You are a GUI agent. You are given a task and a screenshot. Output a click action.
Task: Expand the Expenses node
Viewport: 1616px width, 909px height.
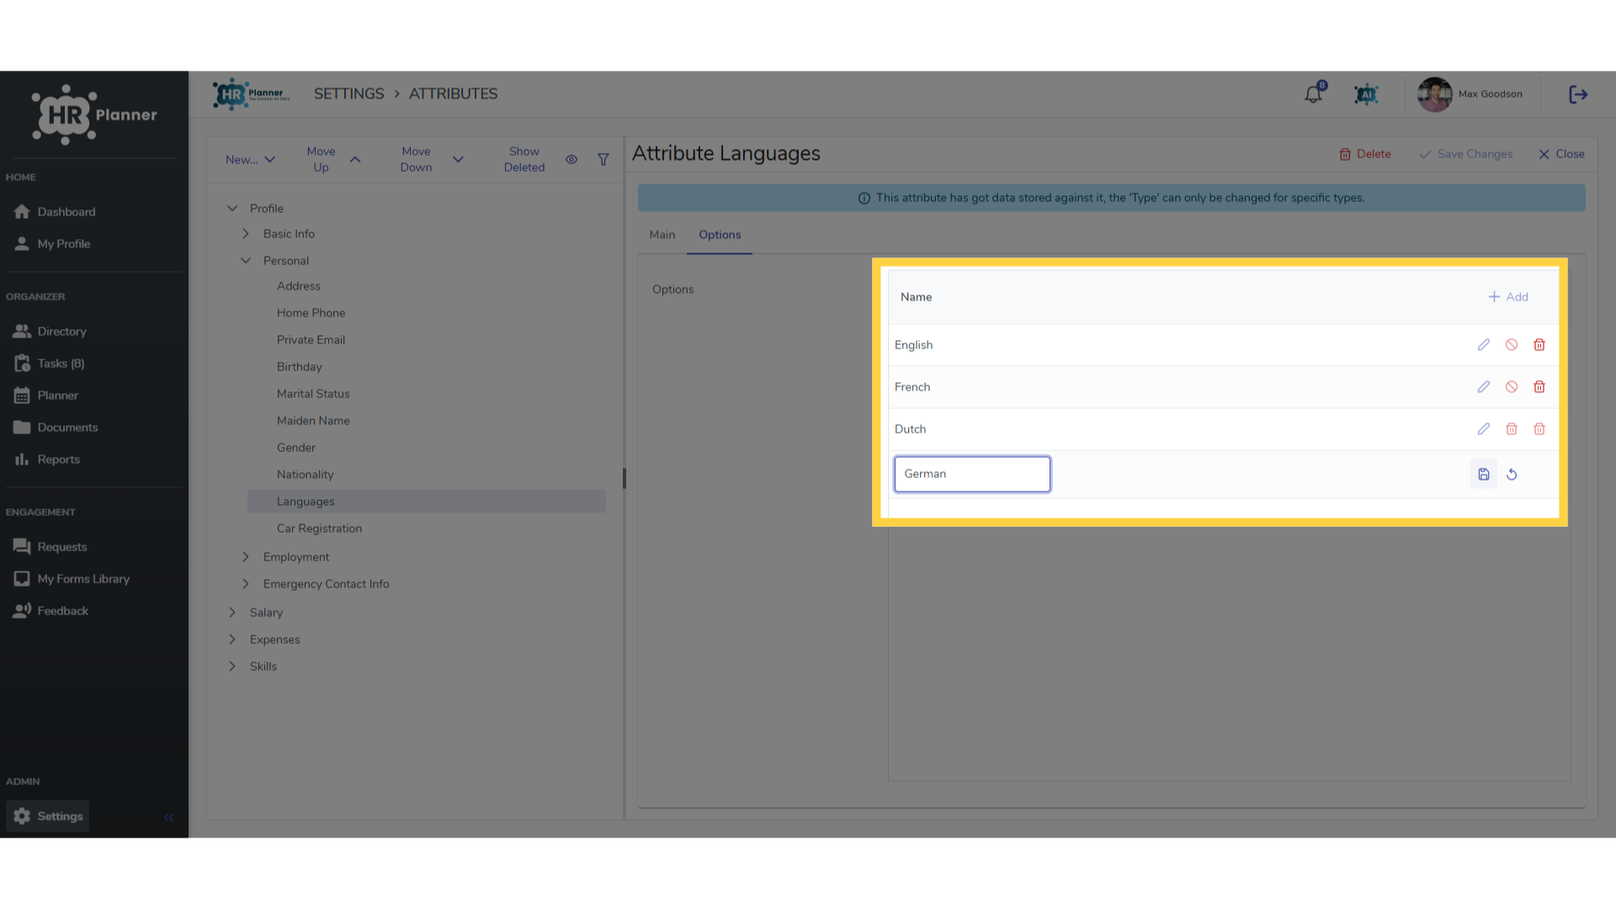(x=232, y=640)
